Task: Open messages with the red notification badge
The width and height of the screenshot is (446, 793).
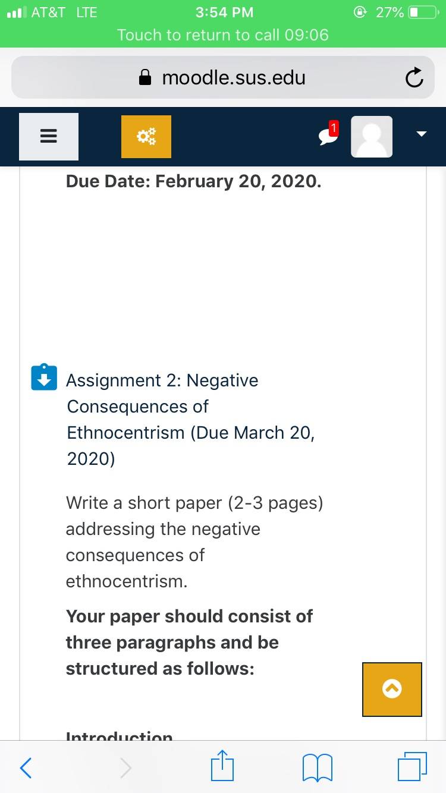Action: point(328,135)
